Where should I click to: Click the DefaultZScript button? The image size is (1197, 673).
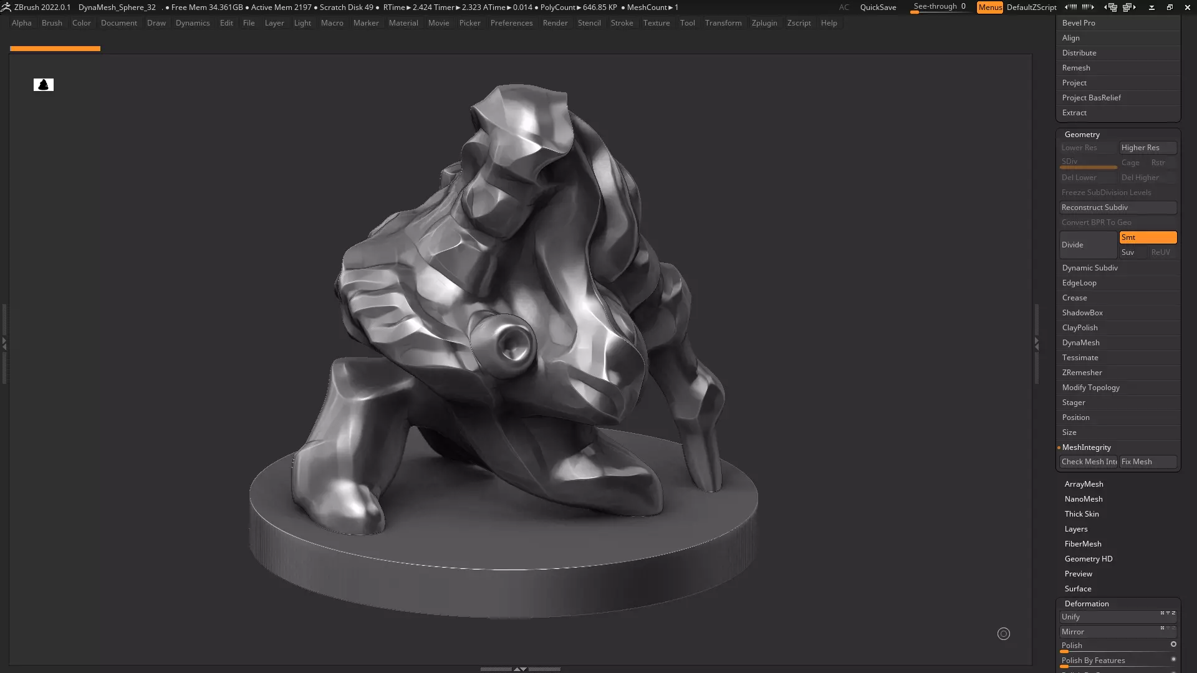click(x=1031, y=7)
